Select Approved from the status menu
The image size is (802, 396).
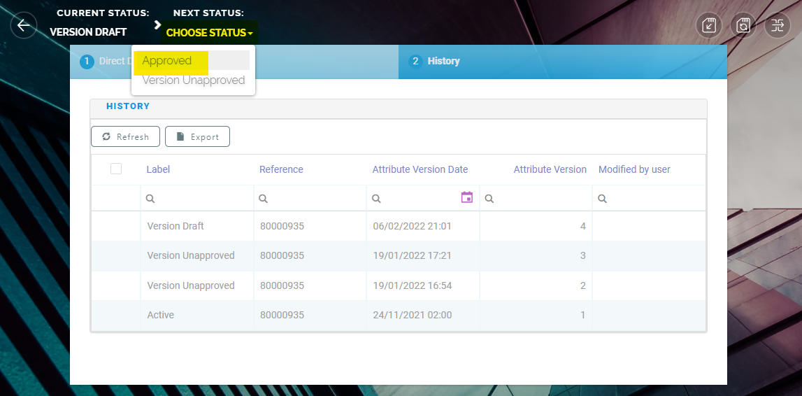(167, 61)
